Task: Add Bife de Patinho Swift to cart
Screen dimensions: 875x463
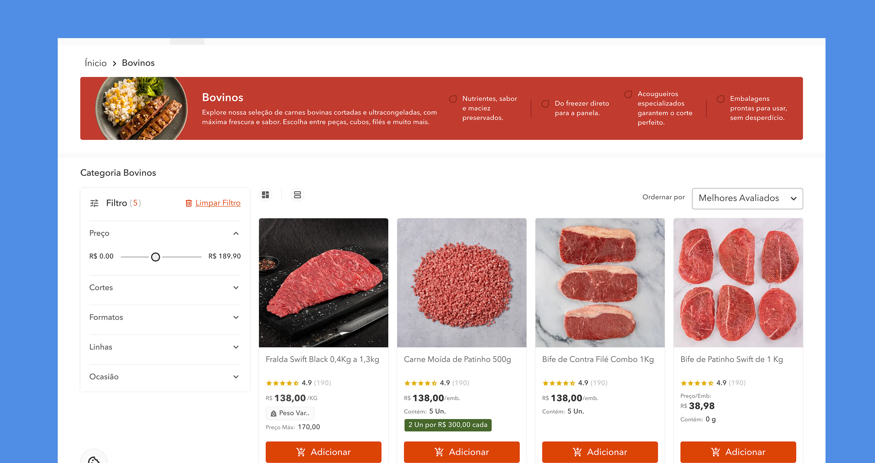Action: coord(738,452)
